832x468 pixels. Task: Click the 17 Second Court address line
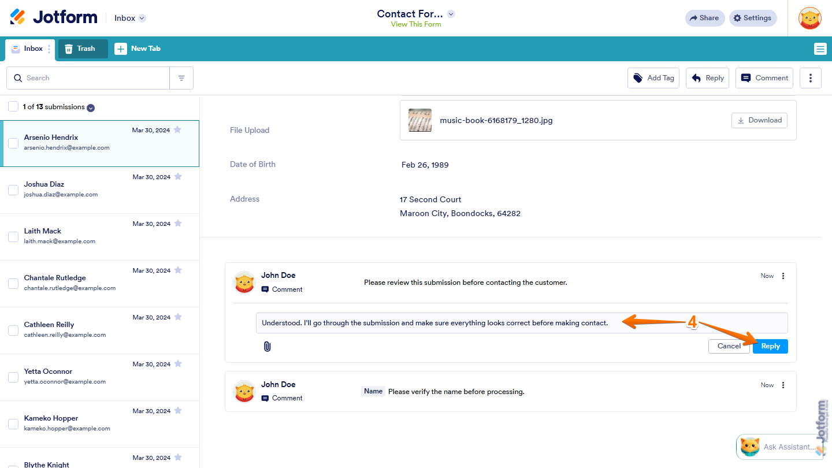(x=430, y=199)
